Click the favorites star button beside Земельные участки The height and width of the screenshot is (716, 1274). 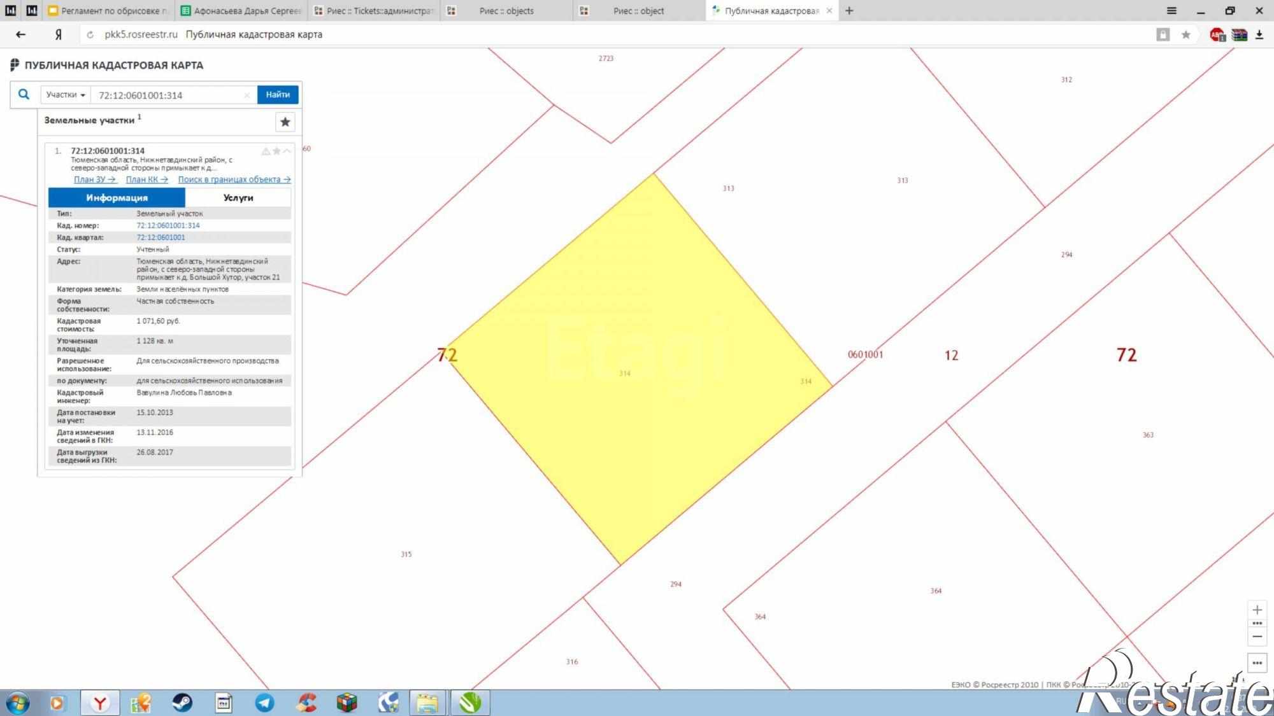tap(285, 122)
